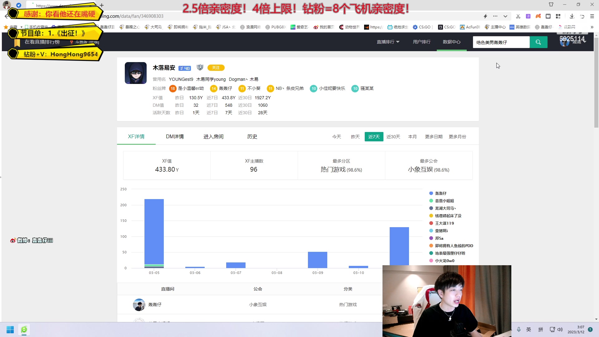This screenshot has height=337, width=599.
Task: Select the 昨天 date filter
Action: (x=355, y=137)
